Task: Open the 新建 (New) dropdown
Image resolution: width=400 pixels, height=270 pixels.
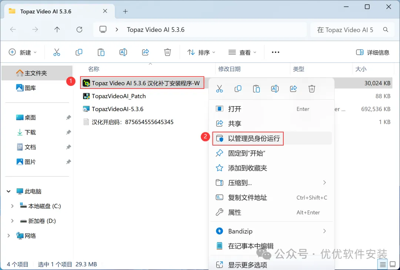Action: pos(23,52)
